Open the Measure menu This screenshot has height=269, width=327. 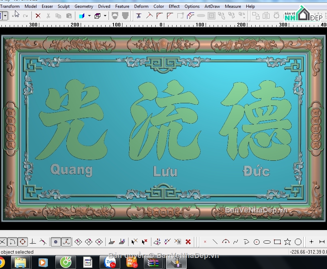pyautogui.click(x=233, y=6)
